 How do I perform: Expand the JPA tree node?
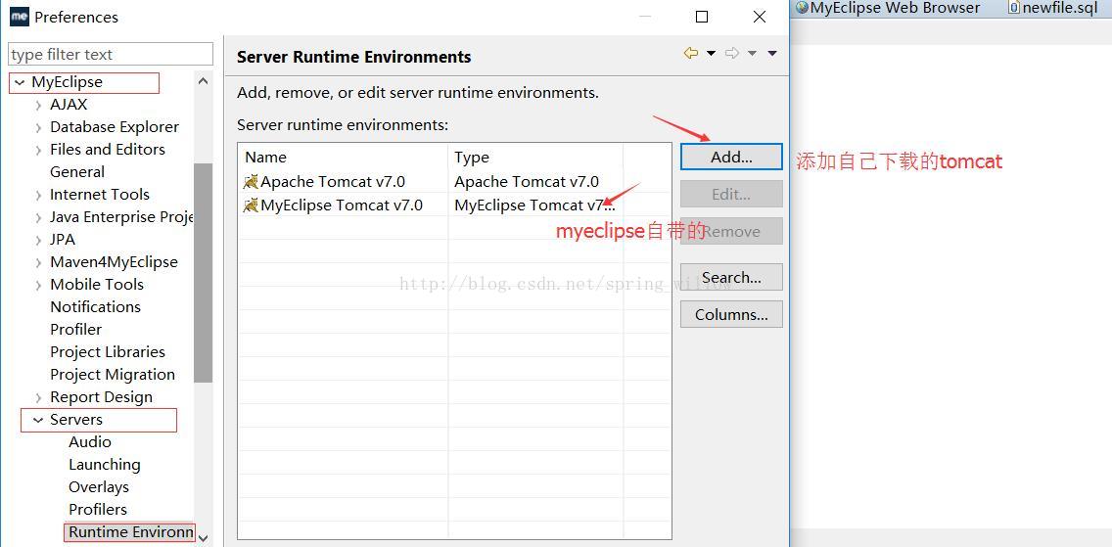click(x=38, y=240)
